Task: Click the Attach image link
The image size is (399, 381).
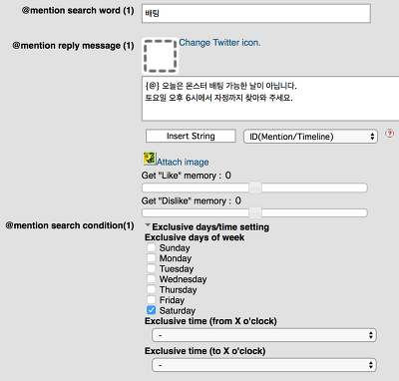Action: pos(183,162)
